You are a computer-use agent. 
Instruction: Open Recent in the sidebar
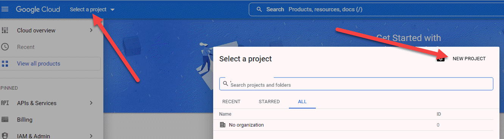(x=26, y=47)
